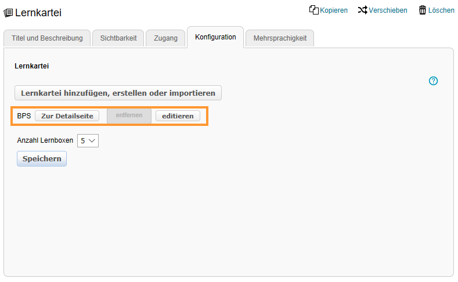Click the Verschieben shuffle-arrows icon

coord(363,10)
